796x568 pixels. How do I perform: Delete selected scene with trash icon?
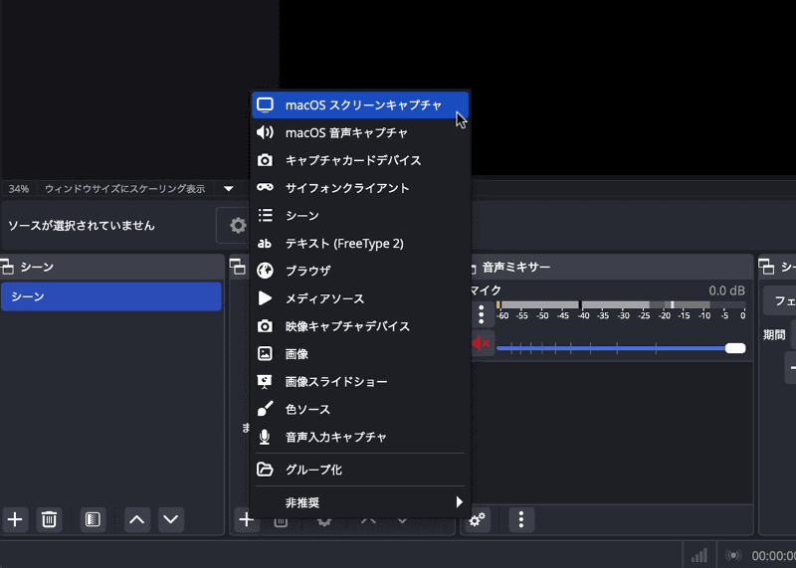click(49, 519)
